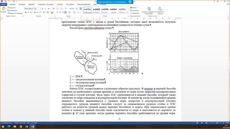
Task: Toggle superscript formatting
Action: point(40,13)
